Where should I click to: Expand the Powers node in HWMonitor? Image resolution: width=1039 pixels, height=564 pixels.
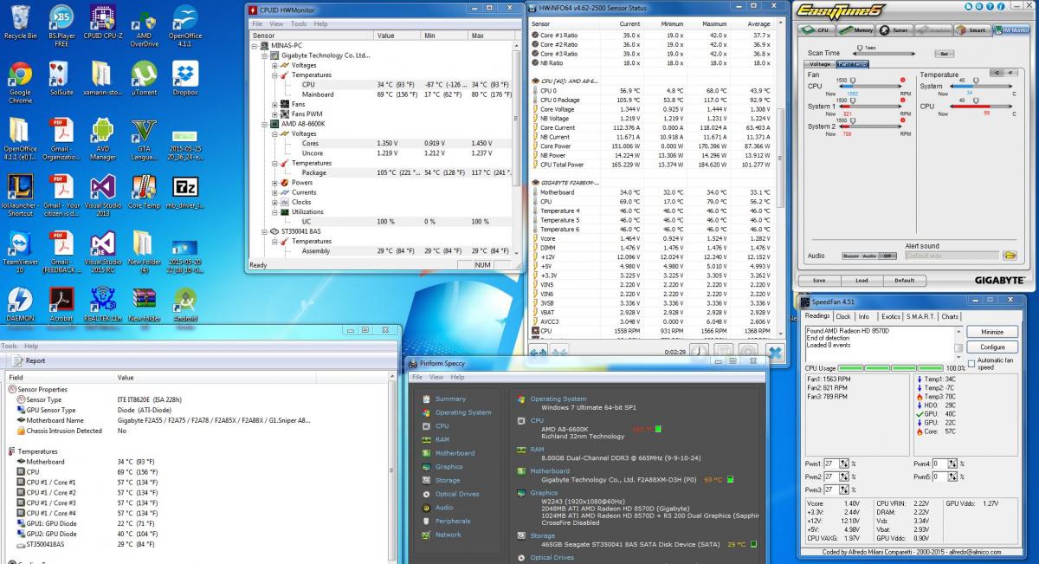point(275,183)
